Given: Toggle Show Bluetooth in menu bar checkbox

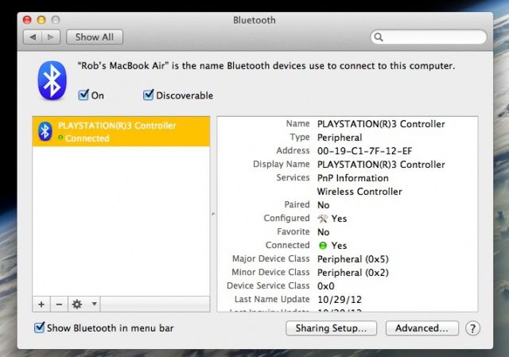Looking at the screenshot, I should (39, 328).
